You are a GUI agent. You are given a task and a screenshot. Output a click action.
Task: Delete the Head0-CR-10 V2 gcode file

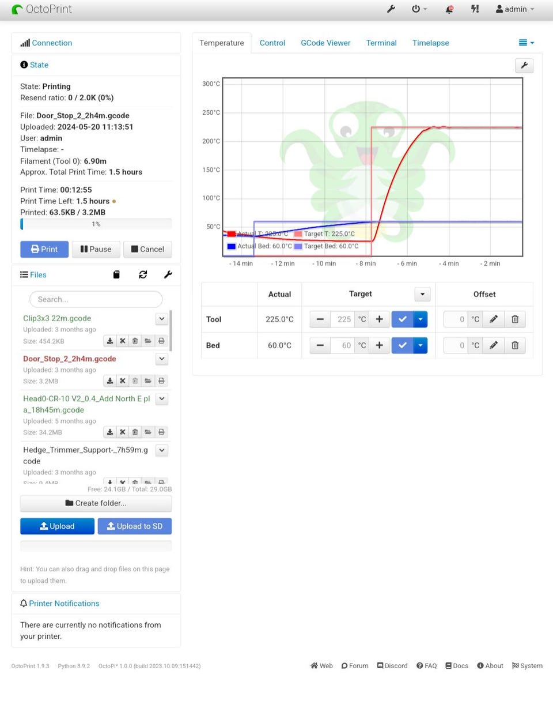click(x=135, y=432)
